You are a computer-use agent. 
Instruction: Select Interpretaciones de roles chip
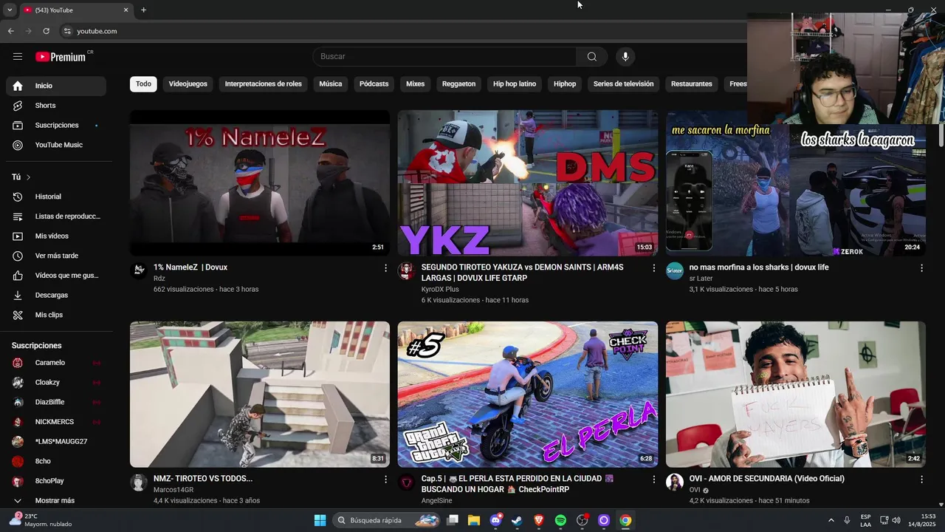click(x=264, y=83)
